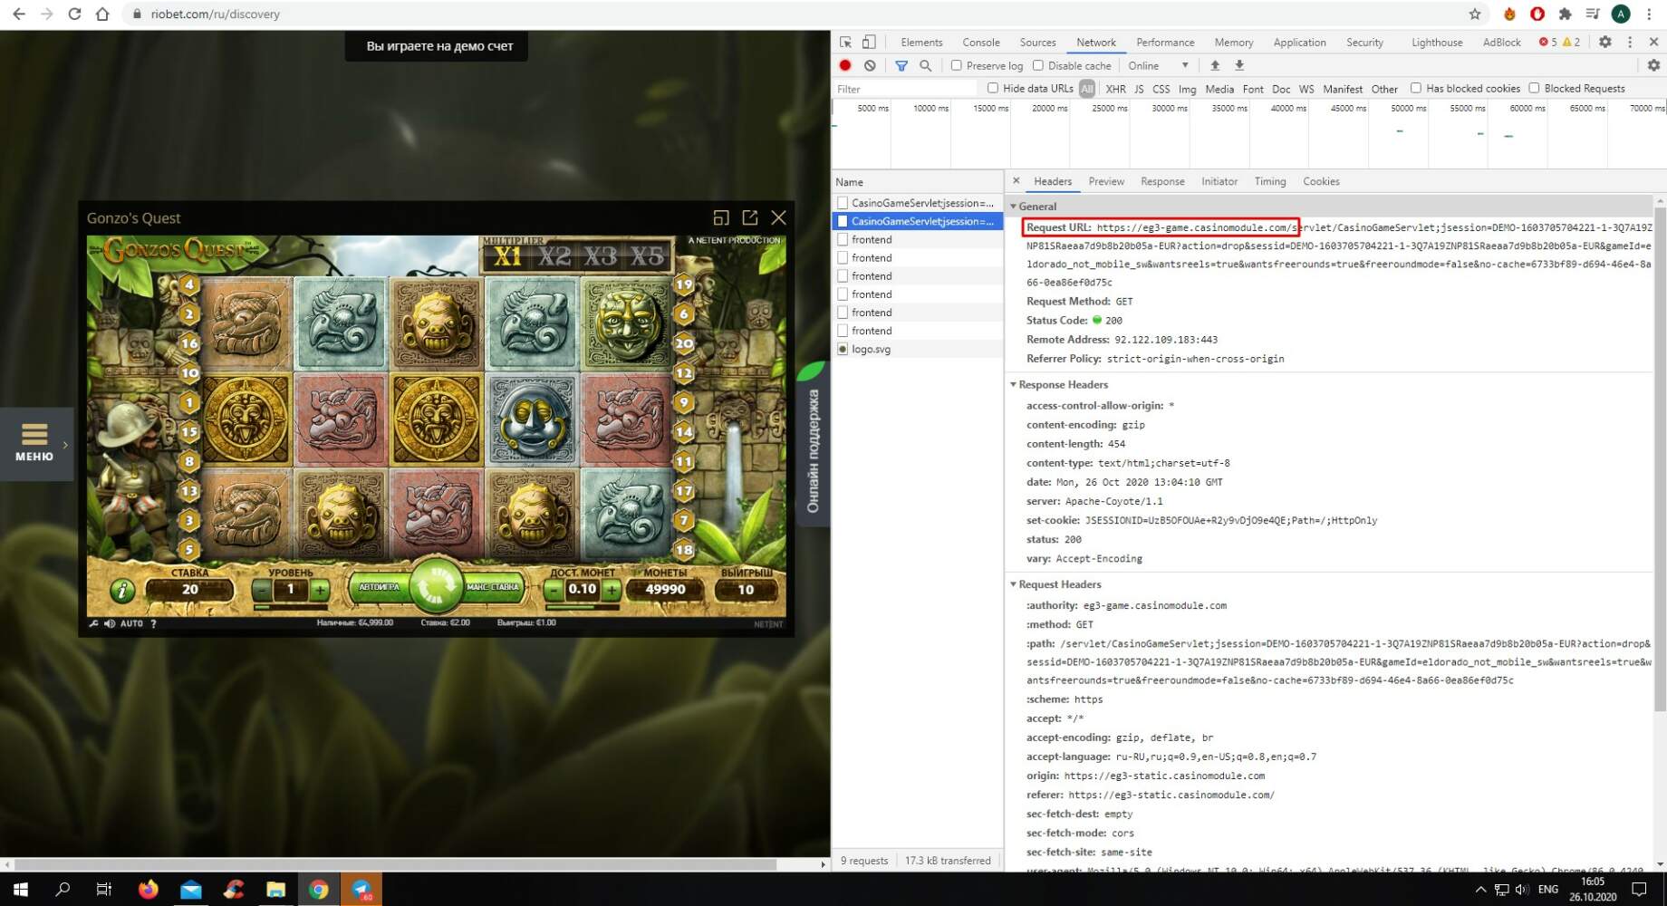This screenshot has width=1667, height=906.
Task: Select the logo.svg request
Action: click(917, 349)
